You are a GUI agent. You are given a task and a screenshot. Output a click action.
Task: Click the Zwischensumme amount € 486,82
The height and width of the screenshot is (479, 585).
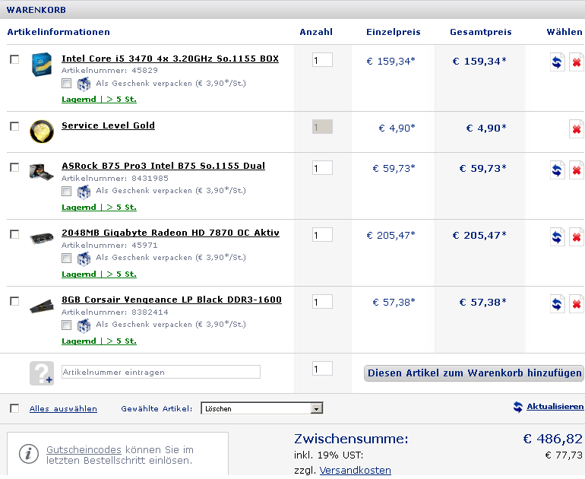point(552,439)
